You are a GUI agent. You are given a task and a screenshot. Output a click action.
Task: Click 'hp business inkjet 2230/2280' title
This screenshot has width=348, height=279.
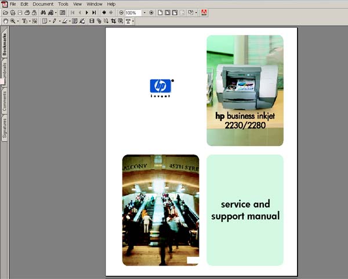(x=245, y=120)
